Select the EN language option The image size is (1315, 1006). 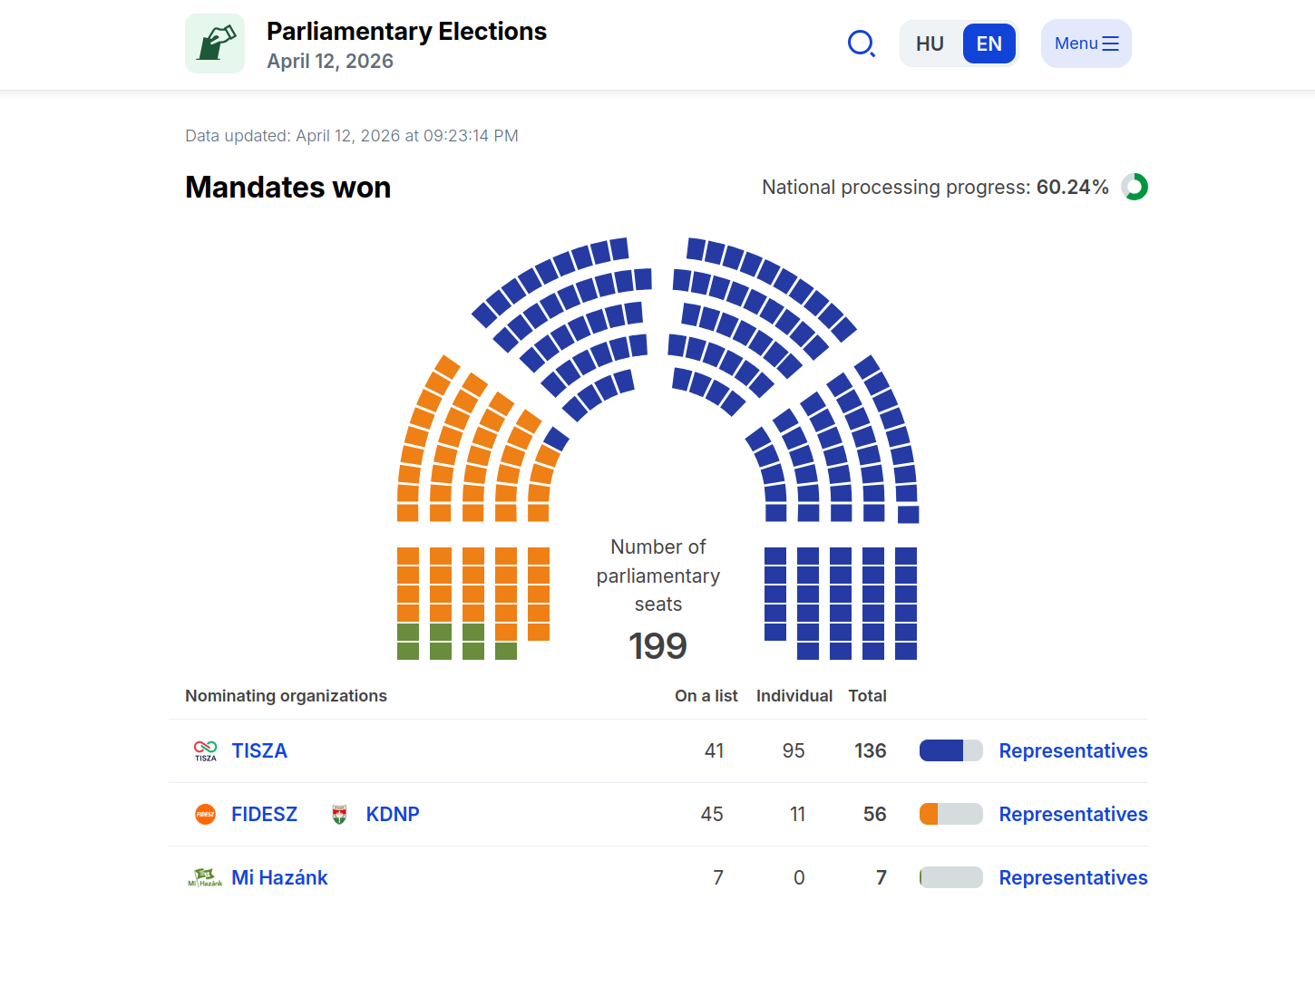point(989,44)
